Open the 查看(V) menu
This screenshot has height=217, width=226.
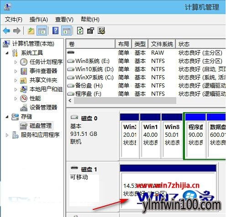pos(64,20)
